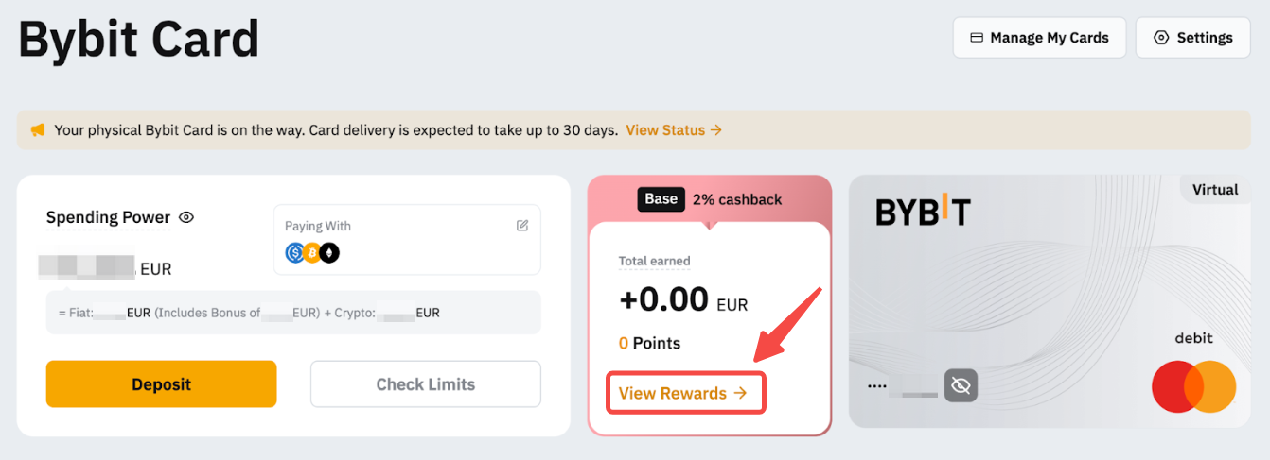Click the black Ethereum coin icon
This screenshot has width=1270, height=460.
pyautogui.click(x=329, y=252)
